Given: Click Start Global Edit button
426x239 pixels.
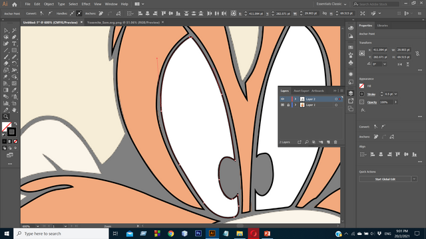Looking at the screenshot, I should coord(385,179).
